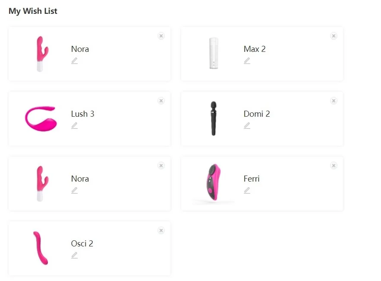
Task: Remove Lush 3 from the wish list
Action: tap(161, 101)
